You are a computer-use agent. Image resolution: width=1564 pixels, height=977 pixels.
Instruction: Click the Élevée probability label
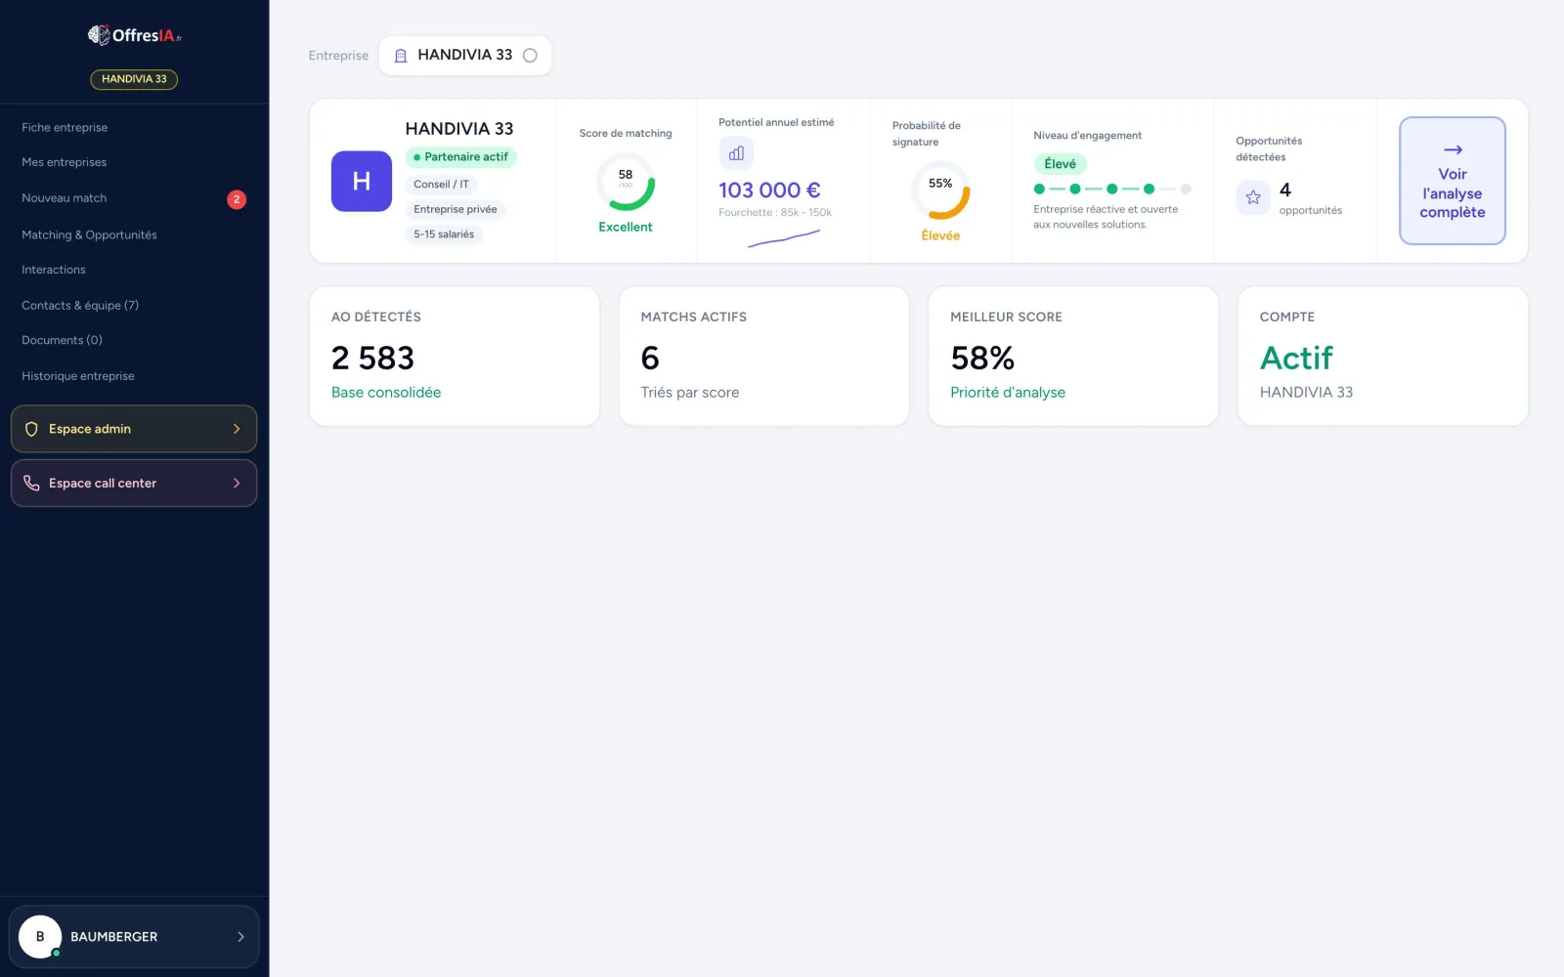tap(940, 235)
